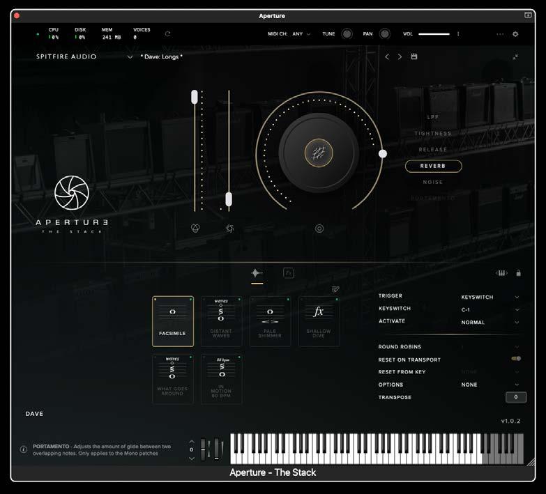Click the mod wheel strip
The width and height of the screenshot is (546, 494).
pyautogui.click(x=216, y=449)
